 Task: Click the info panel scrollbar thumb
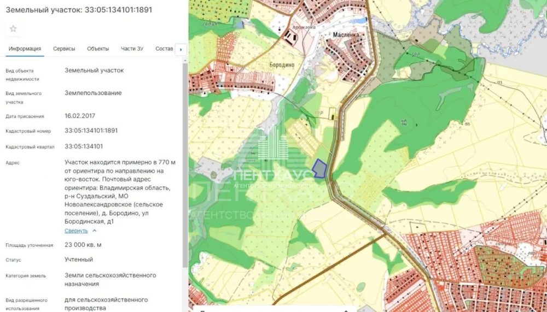point(185,164)
